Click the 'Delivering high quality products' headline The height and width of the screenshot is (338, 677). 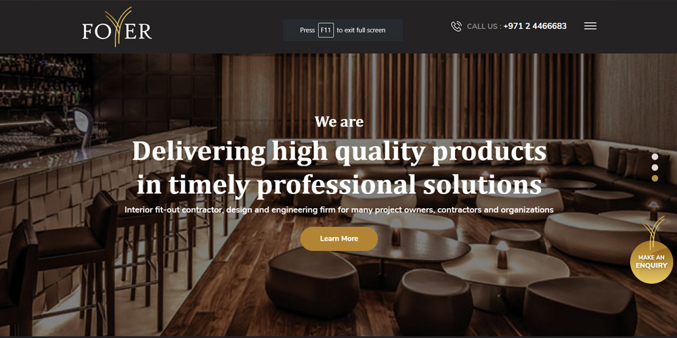click(339, 151)
